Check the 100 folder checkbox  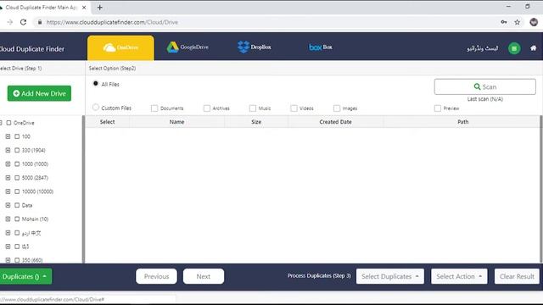17,136
